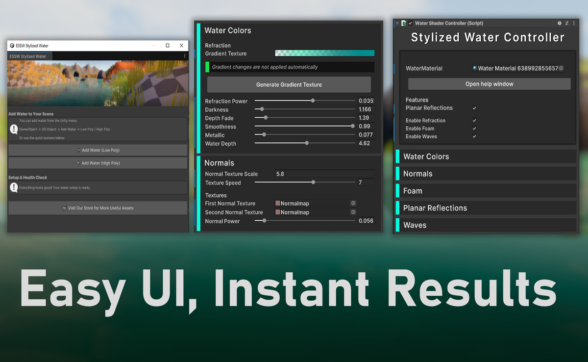
Task: Click the picker icon beside Second Normal Texture
Action: click(353, 212)
